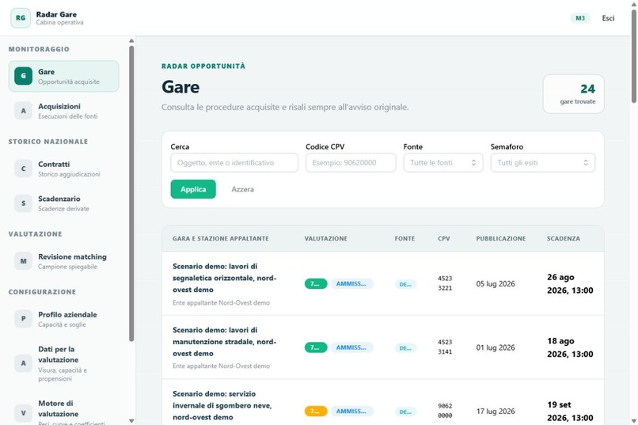Viewport: 638px width, 425px height.
Task: Click publication date 01 lug 2026
Action: [496, 347]
